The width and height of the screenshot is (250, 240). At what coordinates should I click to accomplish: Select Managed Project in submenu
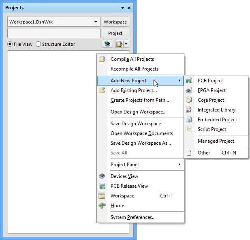pos(216,141)
